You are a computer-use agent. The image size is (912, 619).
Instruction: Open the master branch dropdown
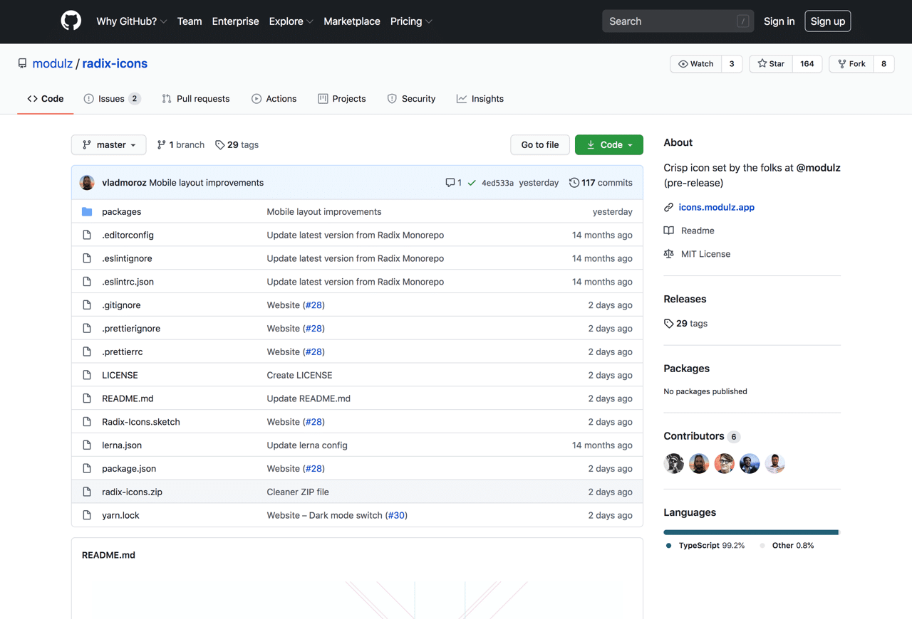coord(108,144)
